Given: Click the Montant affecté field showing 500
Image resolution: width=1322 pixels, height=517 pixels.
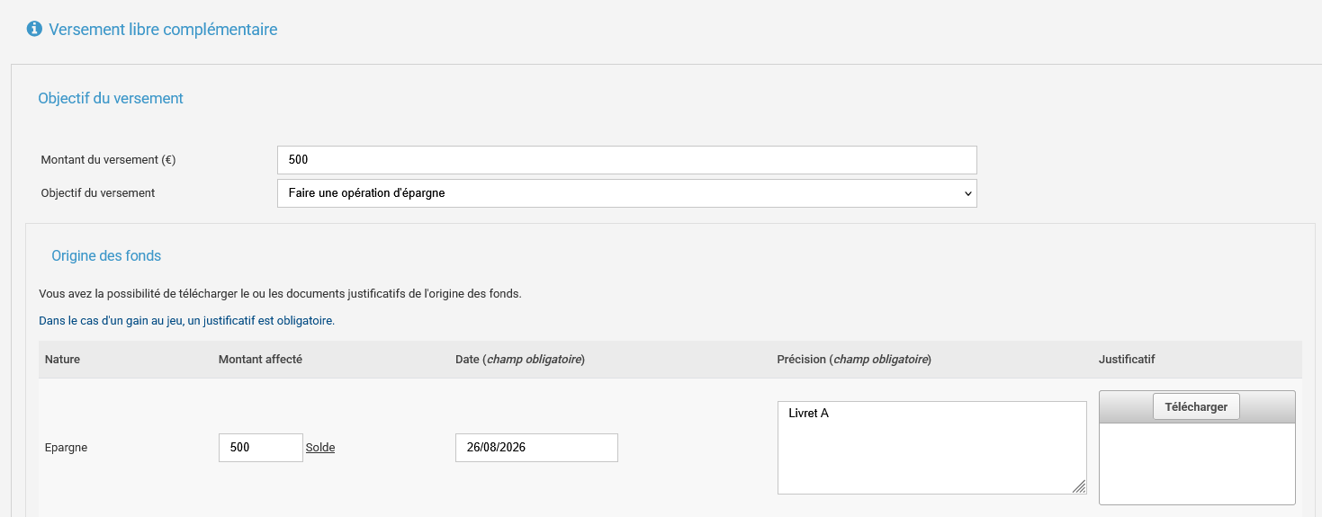Looking at the screenshot, I should pyautogui.click(x=261, y=448).
